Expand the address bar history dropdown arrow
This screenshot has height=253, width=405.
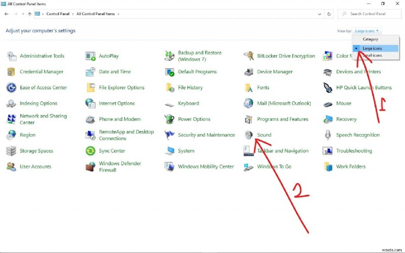click(x=319, y=14)
